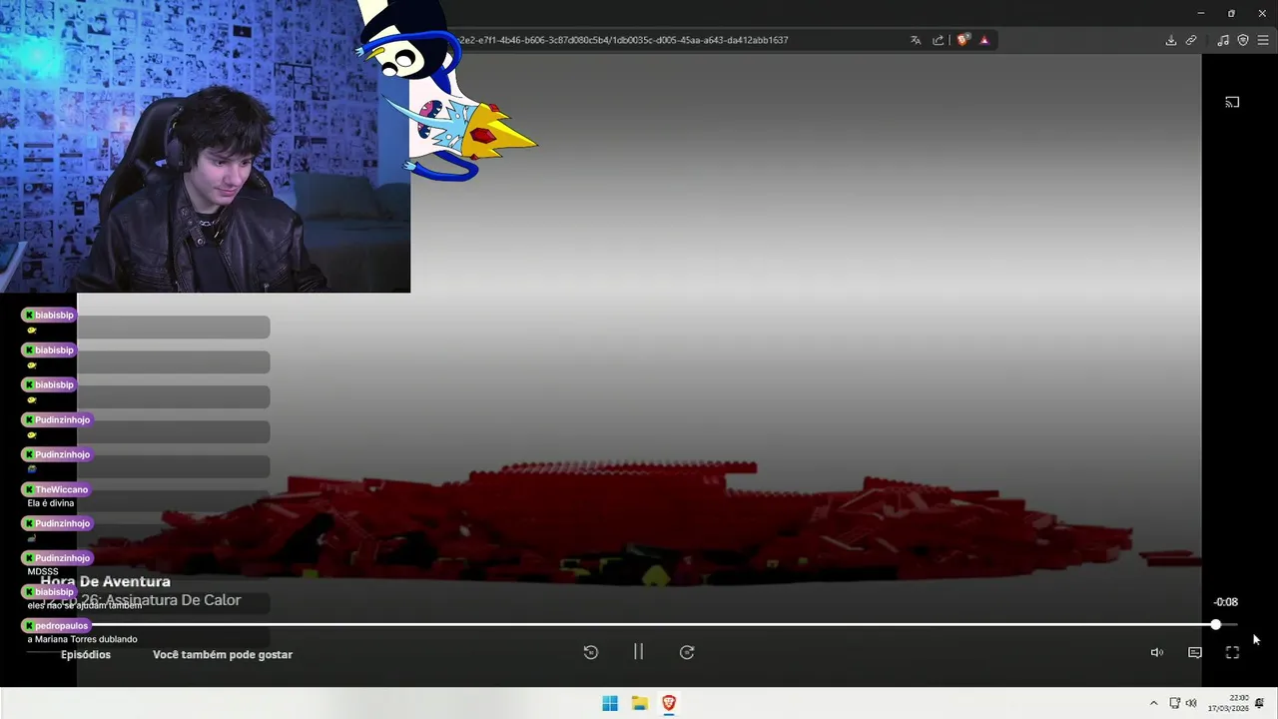This screenshot has height=719, width=1278.
Task: Open the taskbar clock and date
Action: [1229, 703]
